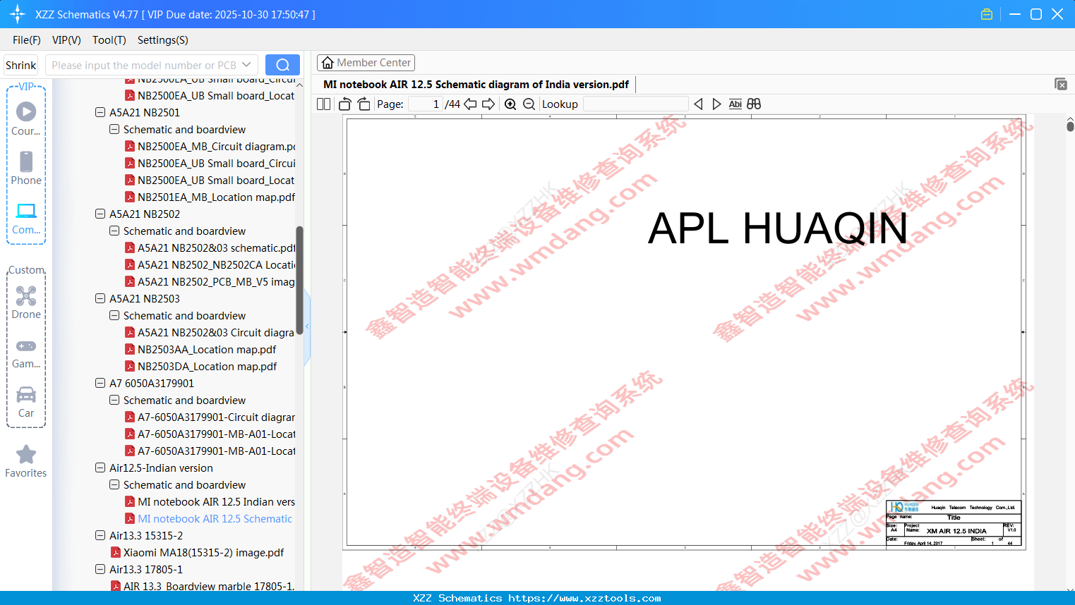The height and width of the screenshot is (605, 1075).
Task: Open the Car category in sidebar
Action: click(x=26, y=402)
